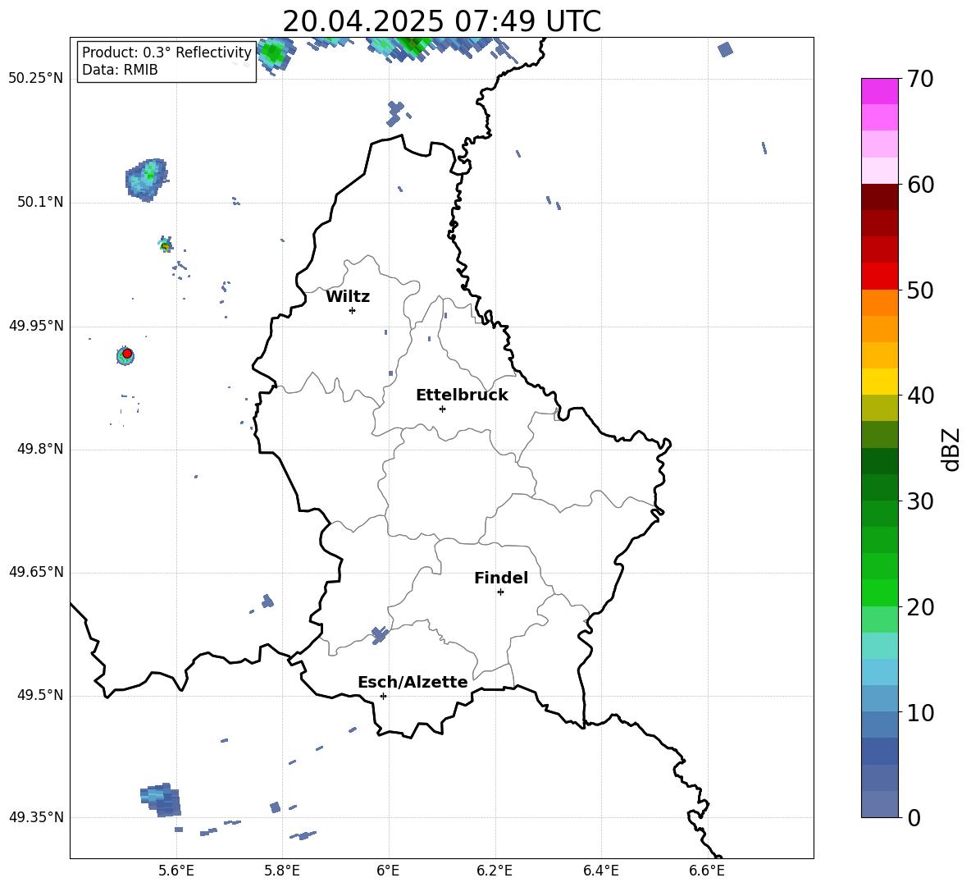Click the 50 dBZ colorbar tick label

click(x=920, y=290)
